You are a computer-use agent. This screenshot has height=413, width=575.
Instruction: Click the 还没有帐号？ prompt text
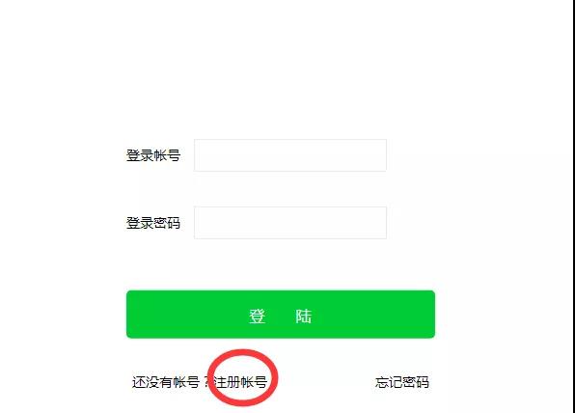(172, 382)
